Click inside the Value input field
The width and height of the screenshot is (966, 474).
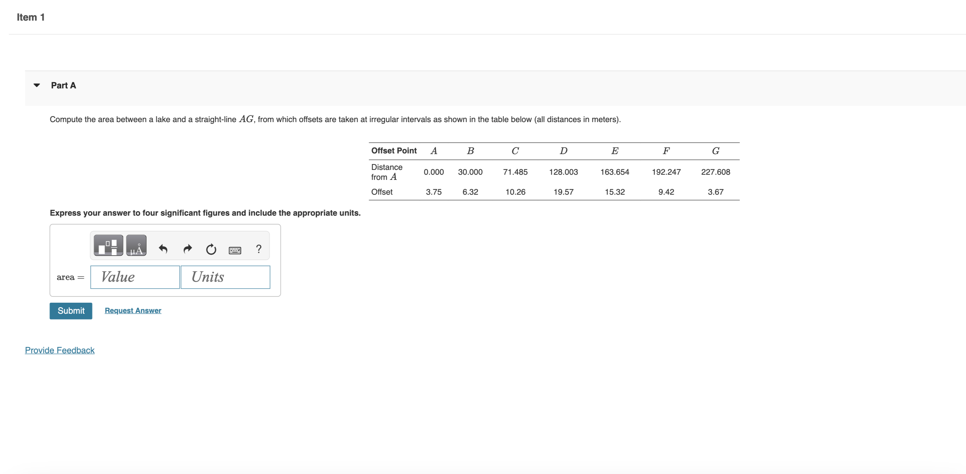(x=135, y=277)
